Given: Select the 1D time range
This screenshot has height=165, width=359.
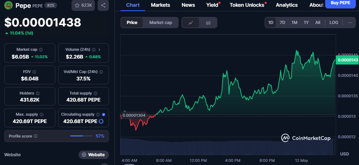Looking at the screenshot, I should pyautogui.click(x=271, y=23).
